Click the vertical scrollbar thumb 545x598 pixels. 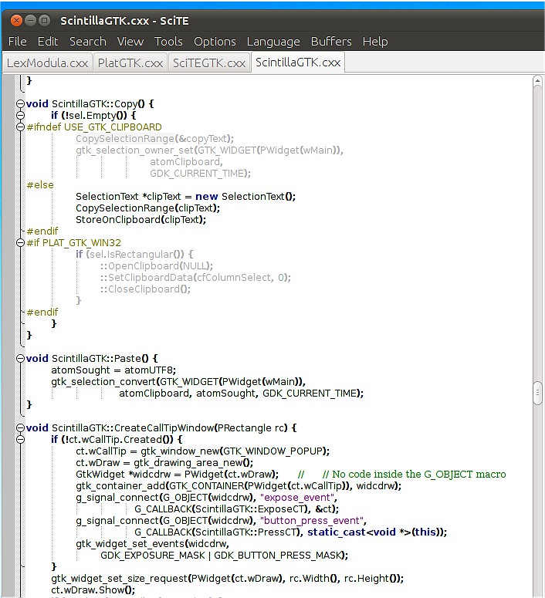coord(537,392)
